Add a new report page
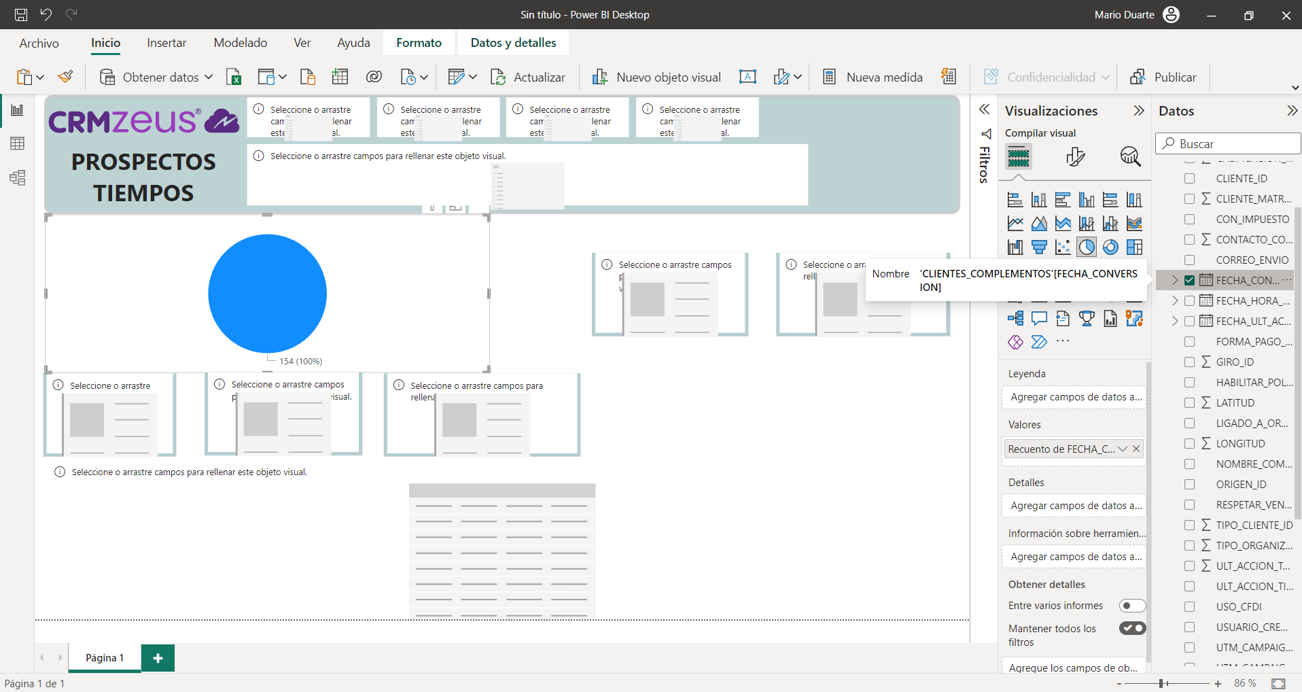 click(x=158, y=658)
